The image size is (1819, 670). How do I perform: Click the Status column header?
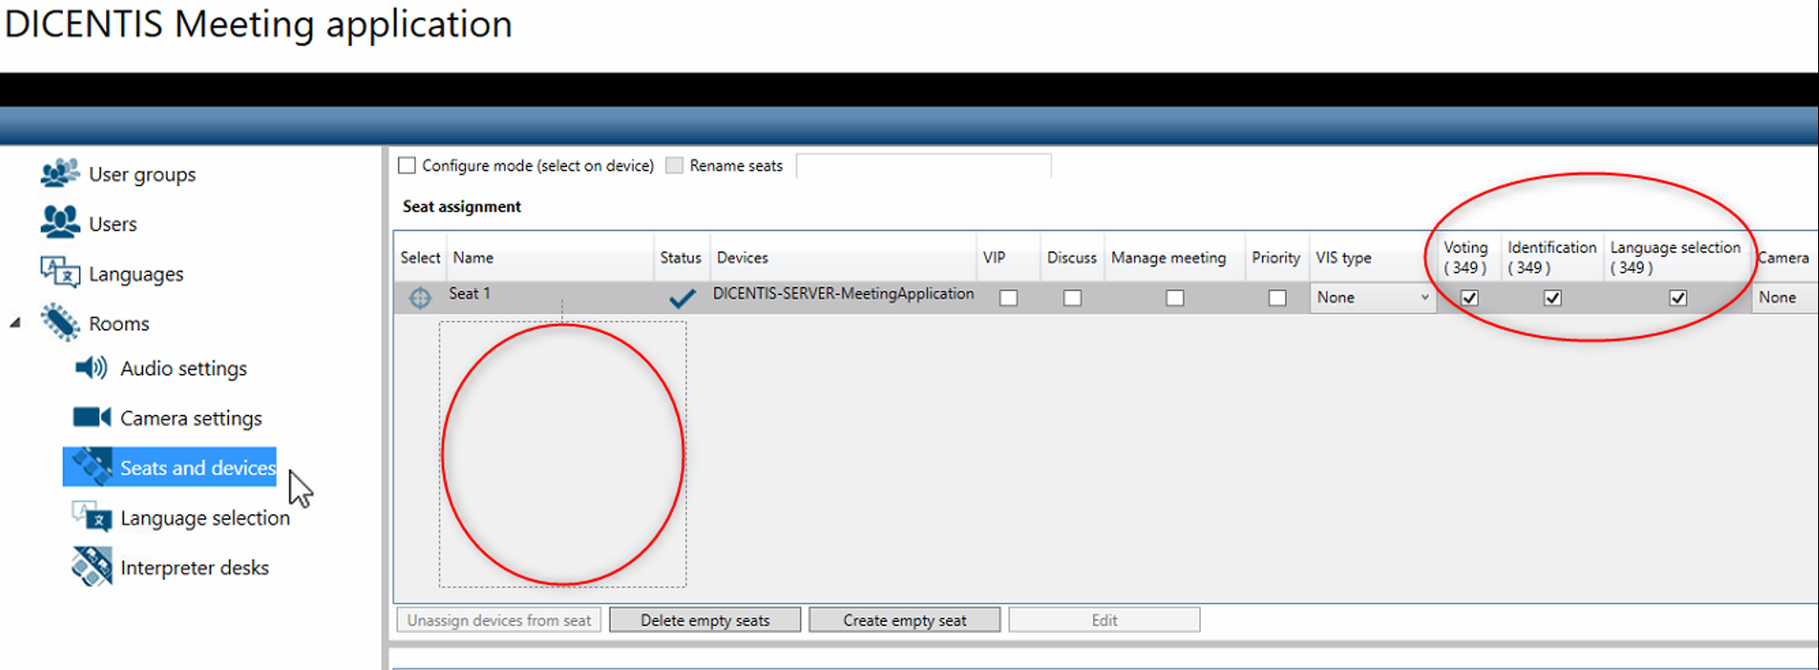point(681,258)
